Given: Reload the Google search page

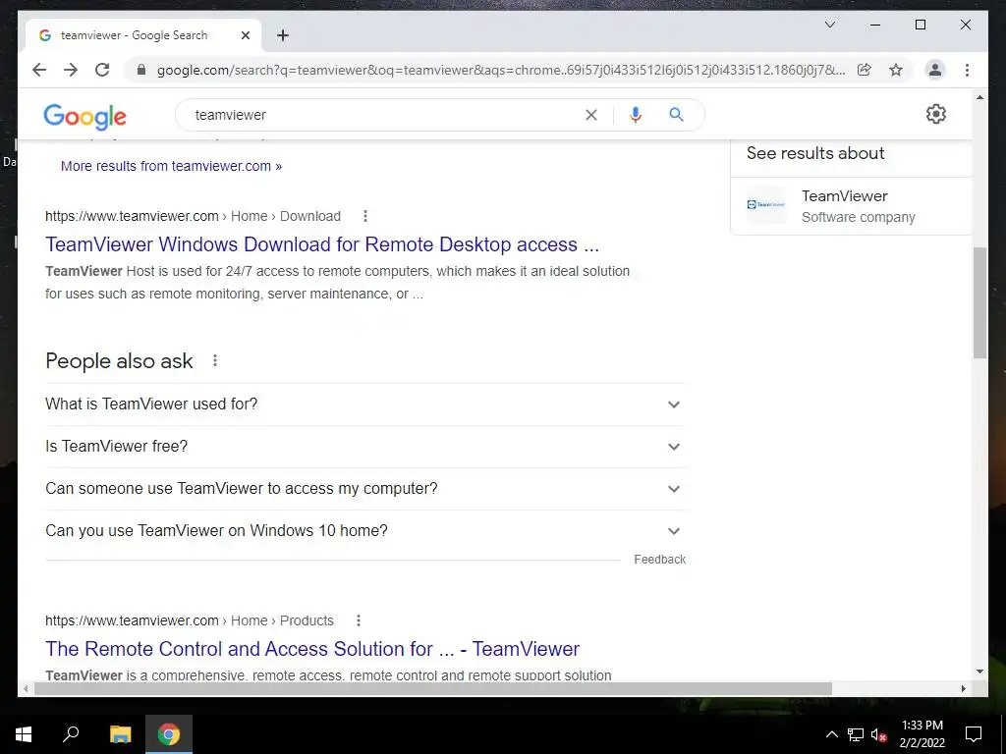Looking at the screenshot, I should [102, 70].
